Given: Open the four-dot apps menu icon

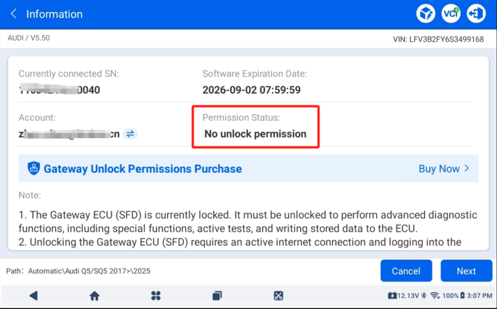Looking at the screenshot, I should (x=156, y=296).
